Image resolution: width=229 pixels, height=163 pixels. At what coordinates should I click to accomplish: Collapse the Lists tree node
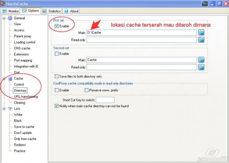tap(4, 109)
